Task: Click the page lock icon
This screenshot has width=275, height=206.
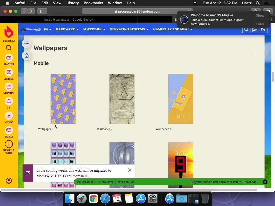Action: (27, 56)
